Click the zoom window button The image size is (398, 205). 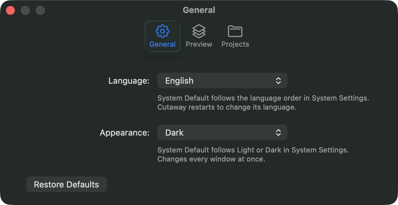[40, 10]
